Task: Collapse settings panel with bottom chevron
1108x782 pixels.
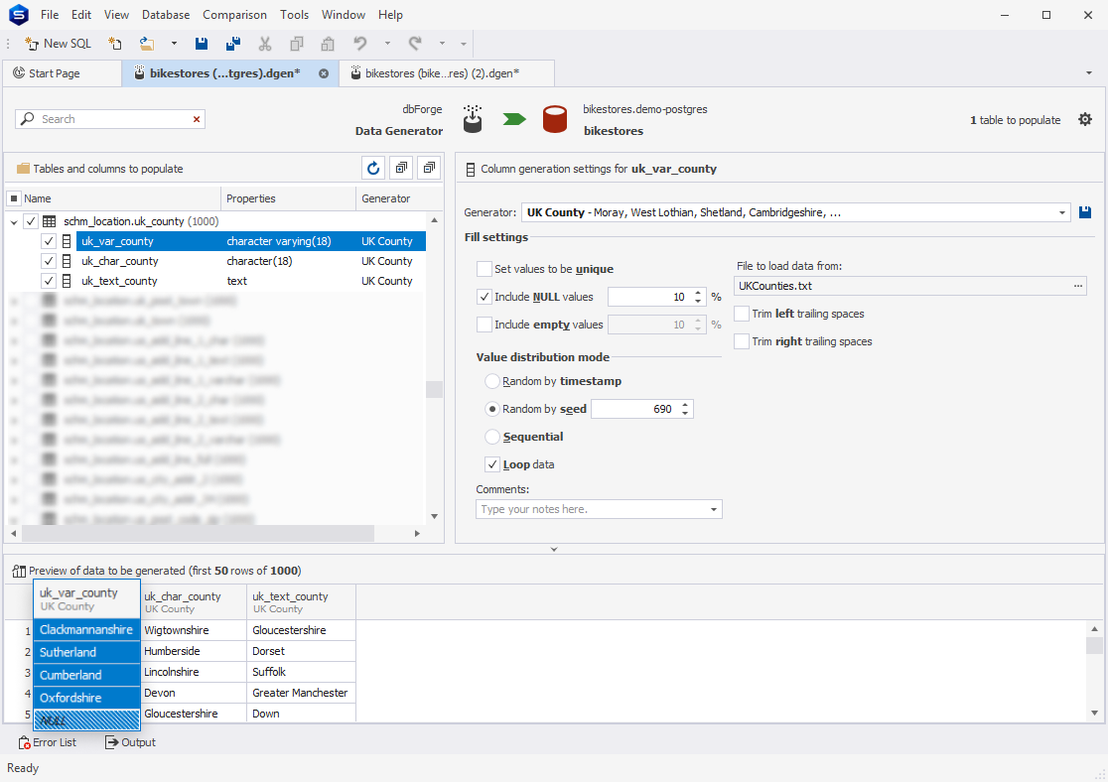Action: coord(554,549)
